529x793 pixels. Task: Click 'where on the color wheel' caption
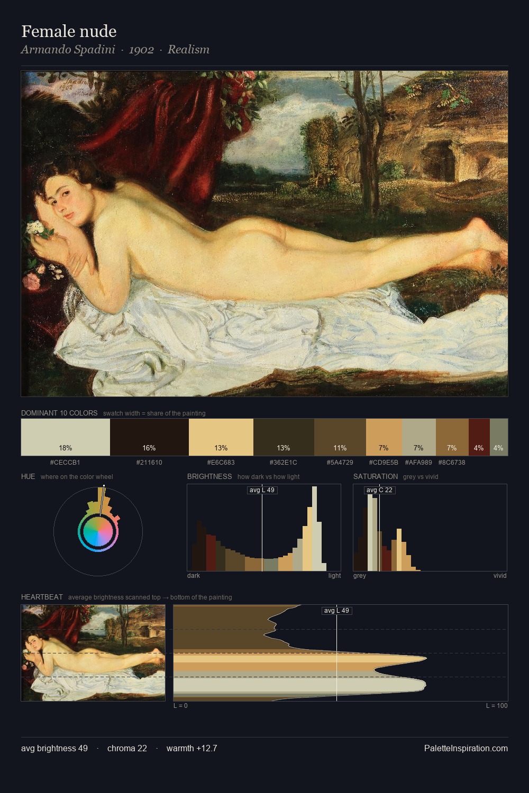click(x=77, y=477)
